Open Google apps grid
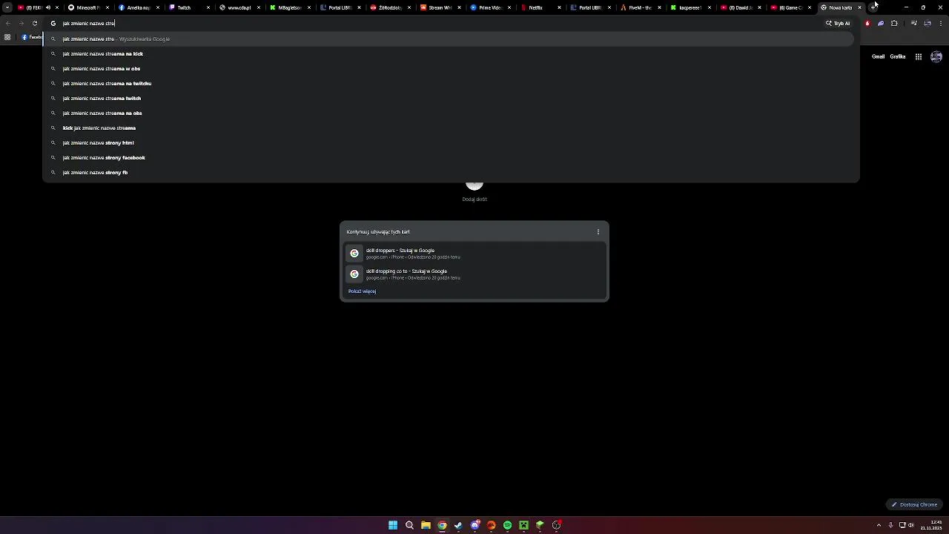 918,56
